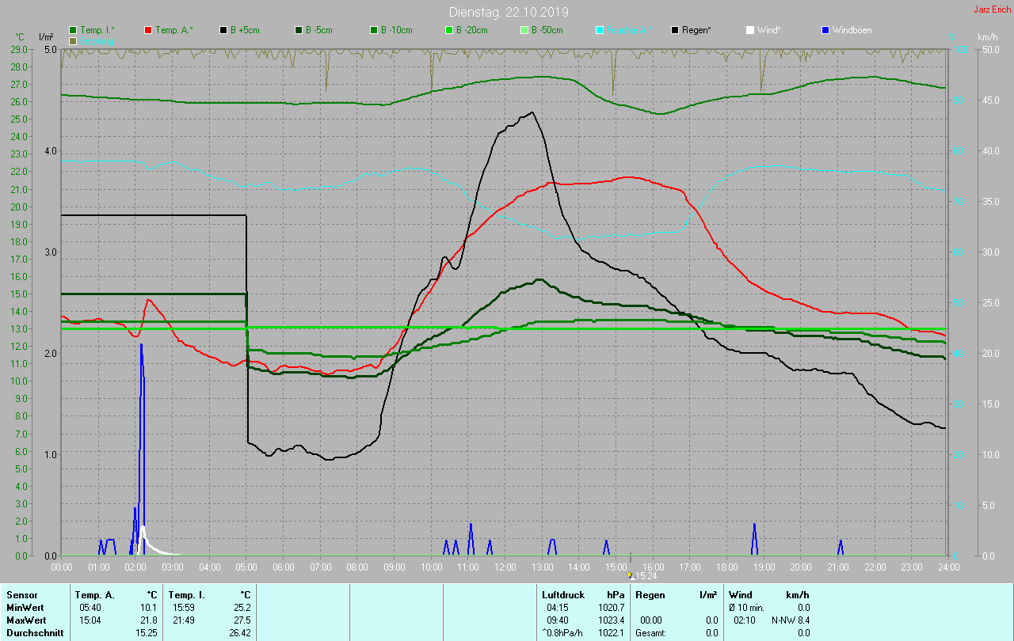The image size is (1014, 641).
Task: Click the Luftdruck header in stats table
Action: 563,594
